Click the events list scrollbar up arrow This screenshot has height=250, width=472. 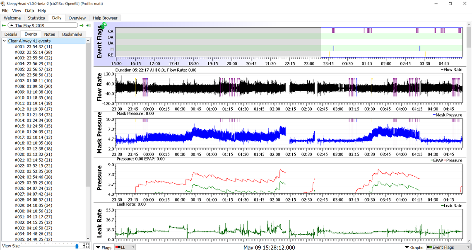click(88, 41)
